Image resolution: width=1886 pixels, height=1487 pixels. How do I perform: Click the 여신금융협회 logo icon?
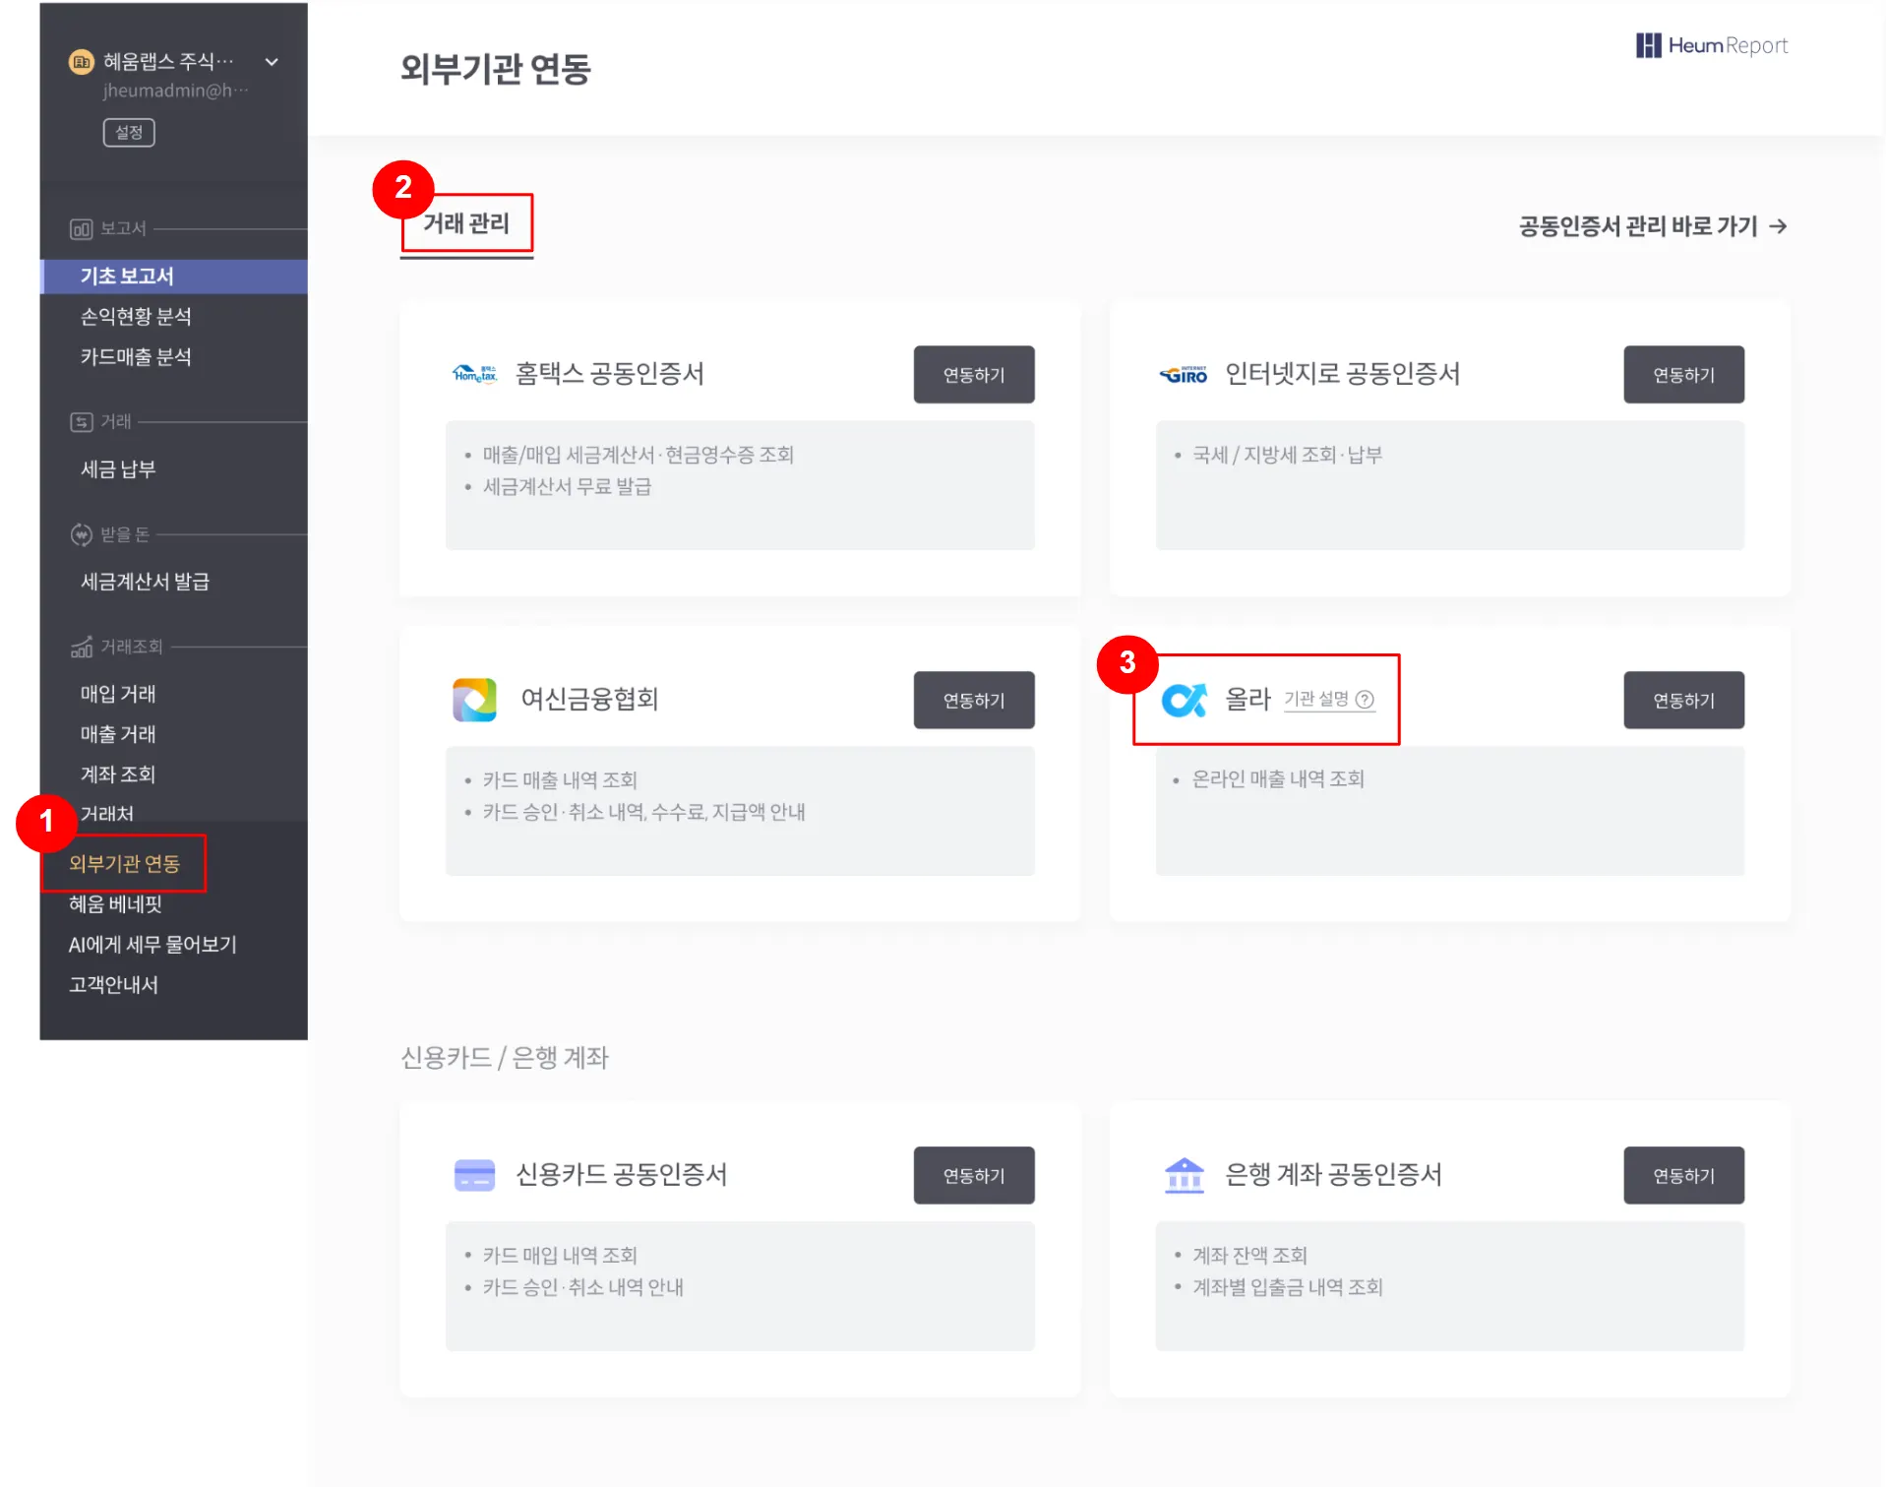coord(474,700)
